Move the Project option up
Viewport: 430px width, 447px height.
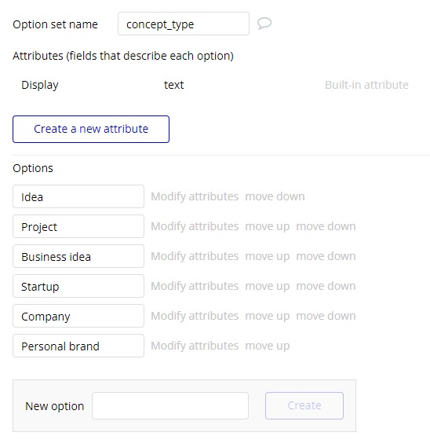(x=268, y=226)
